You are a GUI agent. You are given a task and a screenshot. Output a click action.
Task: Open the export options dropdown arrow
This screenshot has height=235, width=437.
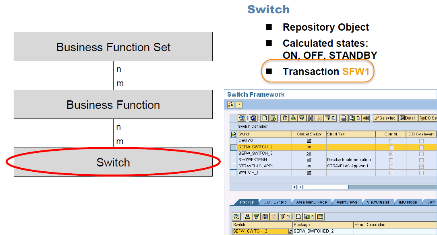click(358, 118)
